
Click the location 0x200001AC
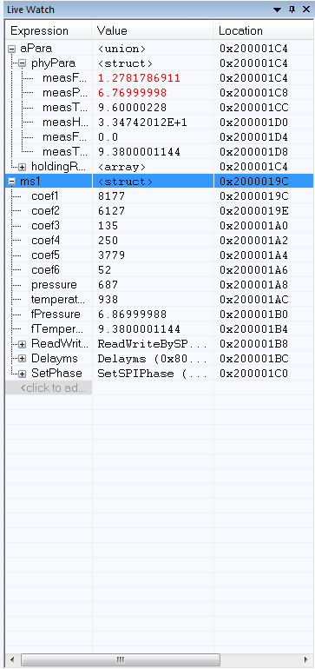click(253, 300)
